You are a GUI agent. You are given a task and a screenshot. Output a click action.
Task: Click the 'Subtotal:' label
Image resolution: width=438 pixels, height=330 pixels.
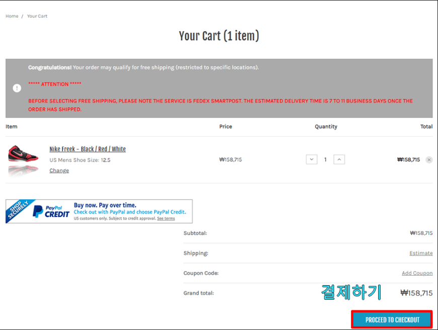195,233
